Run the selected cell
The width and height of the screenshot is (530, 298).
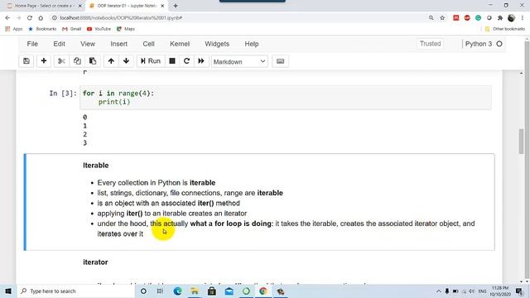[x=151, y=61]
